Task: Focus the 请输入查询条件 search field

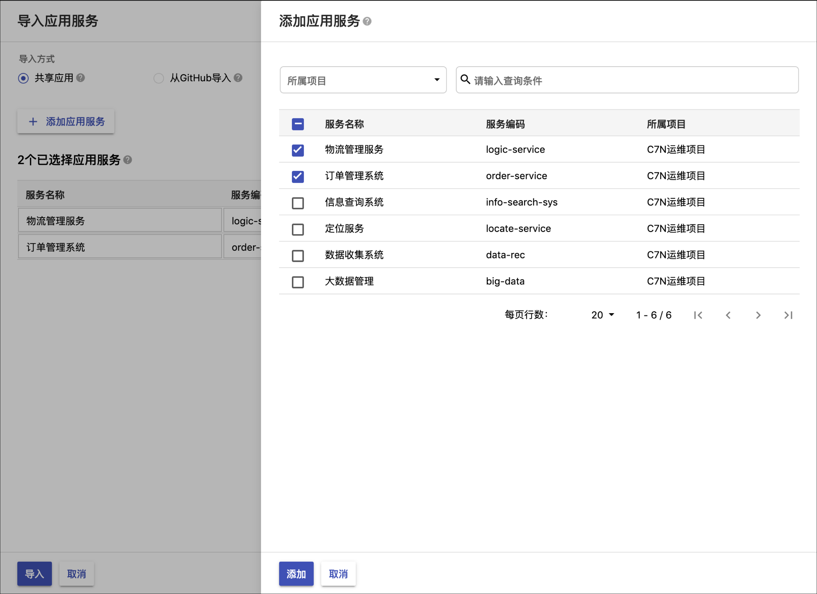Action: (x=627, y=80)
